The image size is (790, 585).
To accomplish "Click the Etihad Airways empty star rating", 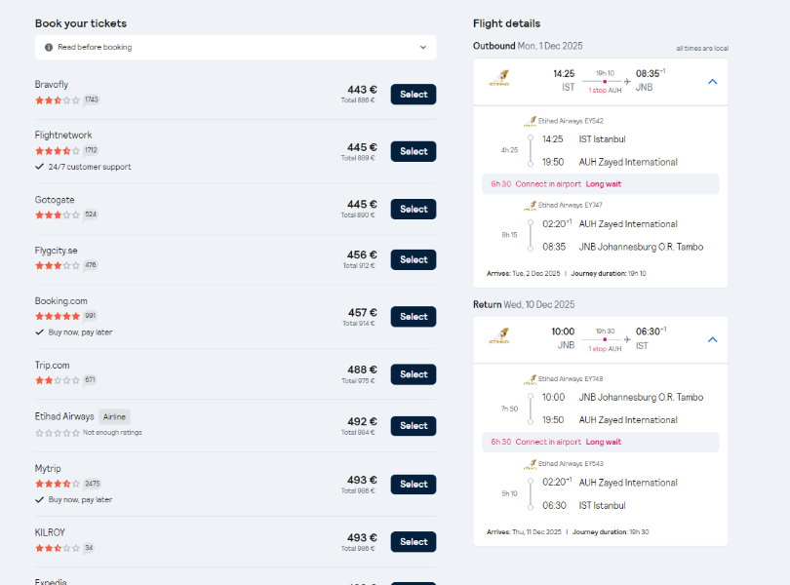I will click(58, 433).
